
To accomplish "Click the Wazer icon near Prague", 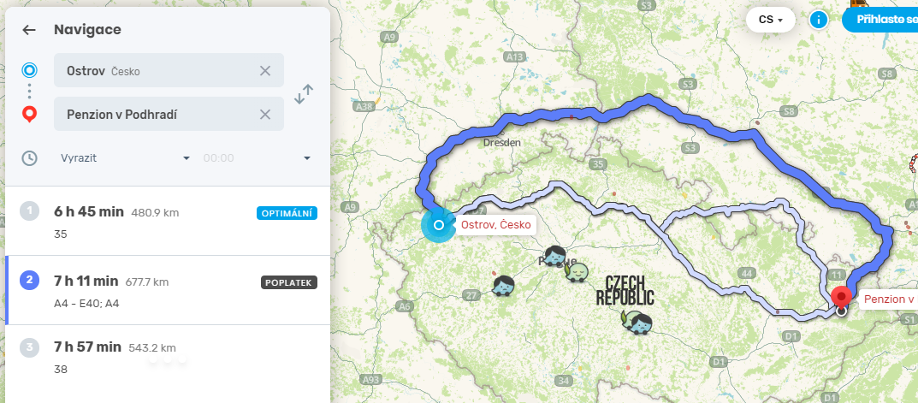I will click(x=554, y=255).
